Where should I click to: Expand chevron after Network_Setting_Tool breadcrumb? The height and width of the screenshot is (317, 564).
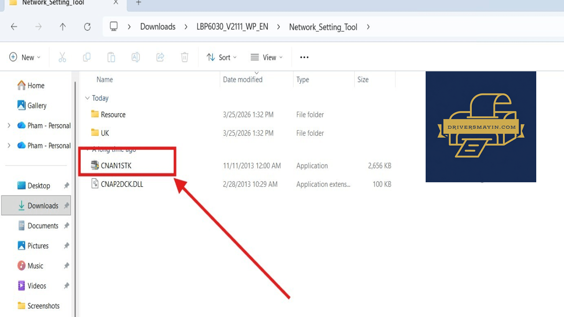tap(368, 27)
